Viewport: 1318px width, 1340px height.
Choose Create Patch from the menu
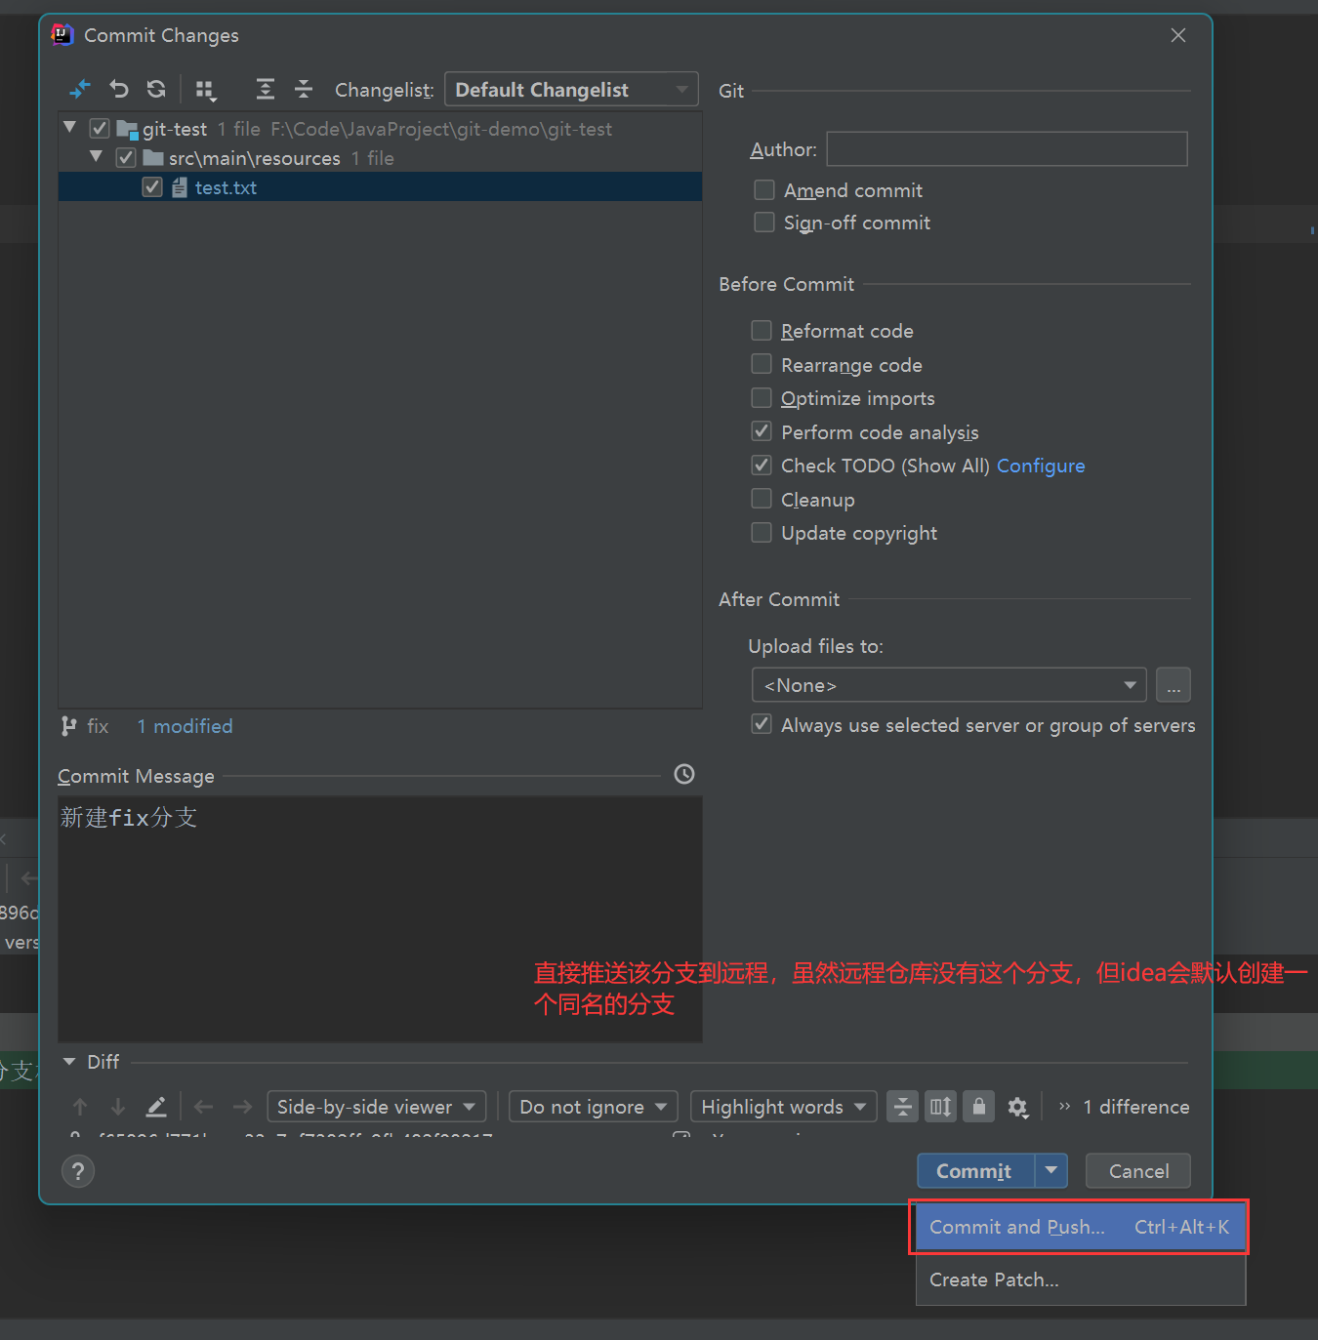(x=994, y=1279)
